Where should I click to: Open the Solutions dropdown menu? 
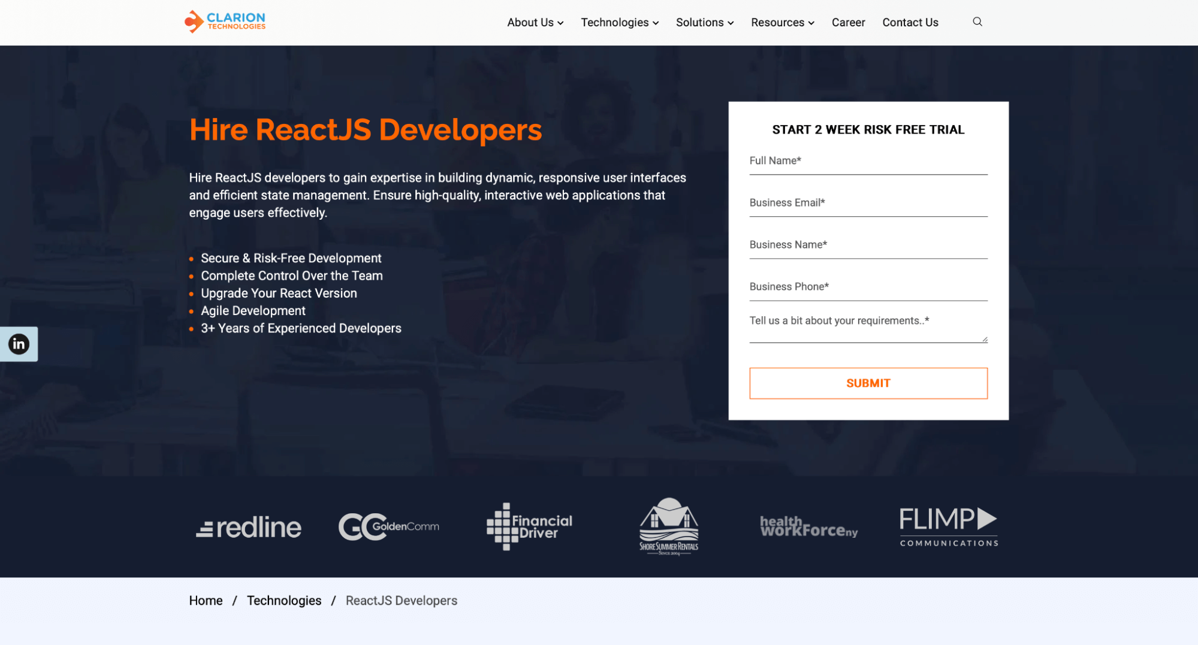(704, 23)
